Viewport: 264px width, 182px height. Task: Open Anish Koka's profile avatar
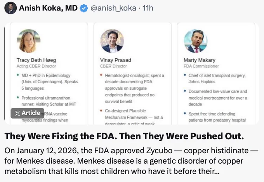point(10,8)
